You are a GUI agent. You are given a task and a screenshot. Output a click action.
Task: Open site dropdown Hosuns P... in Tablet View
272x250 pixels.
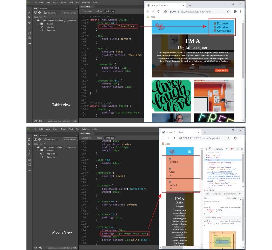click(52, 13)
